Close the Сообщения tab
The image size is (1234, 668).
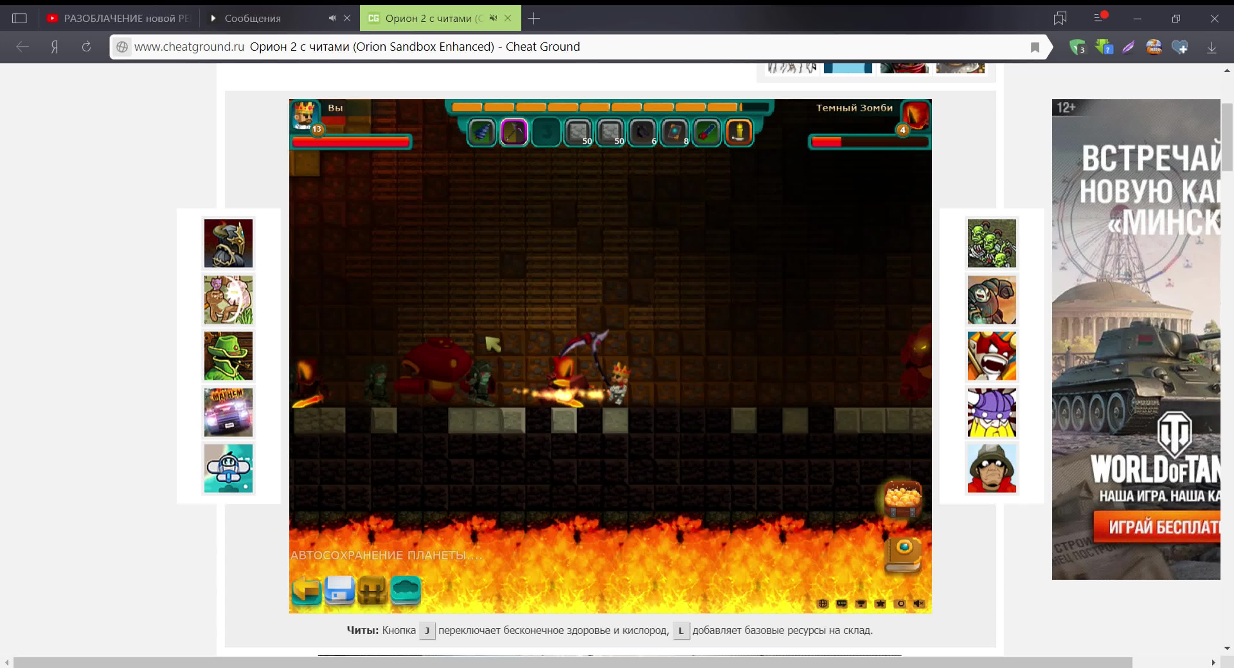pyautogui.click(x=347, y=18)
